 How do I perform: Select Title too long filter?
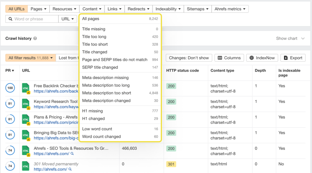(120, 37)
